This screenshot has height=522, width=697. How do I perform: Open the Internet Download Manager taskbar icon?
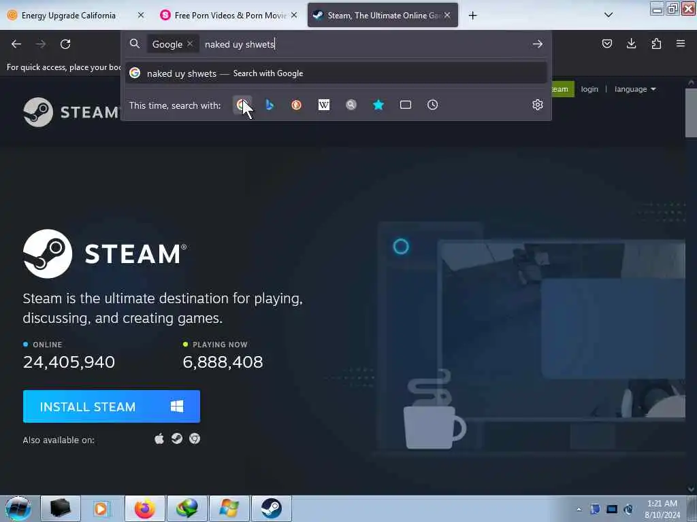[187, 508]
